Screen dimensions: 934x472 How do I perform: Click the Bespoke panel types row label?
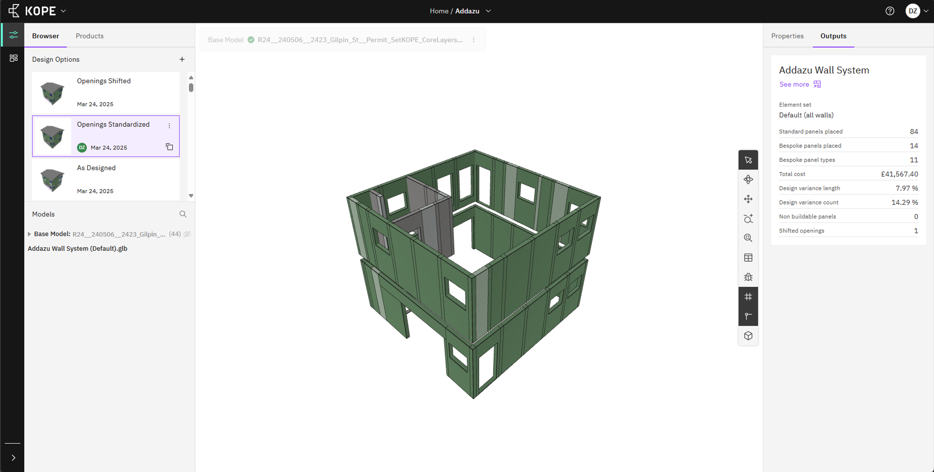point(807,160)
